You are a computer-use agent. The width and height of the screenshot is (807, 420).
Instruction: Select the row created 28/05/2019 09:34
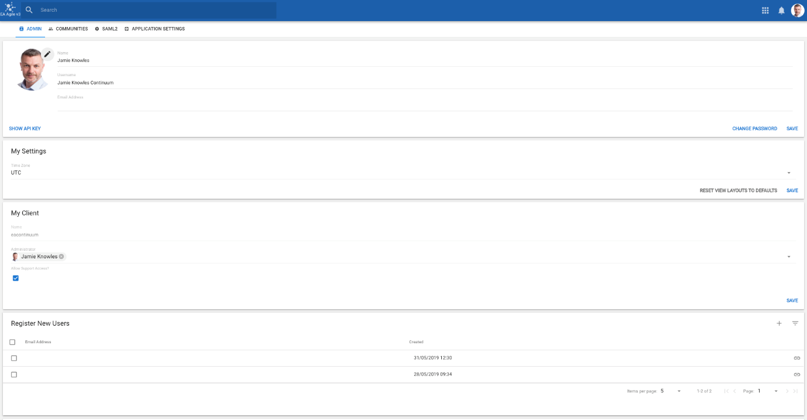[x=14, y=374]
